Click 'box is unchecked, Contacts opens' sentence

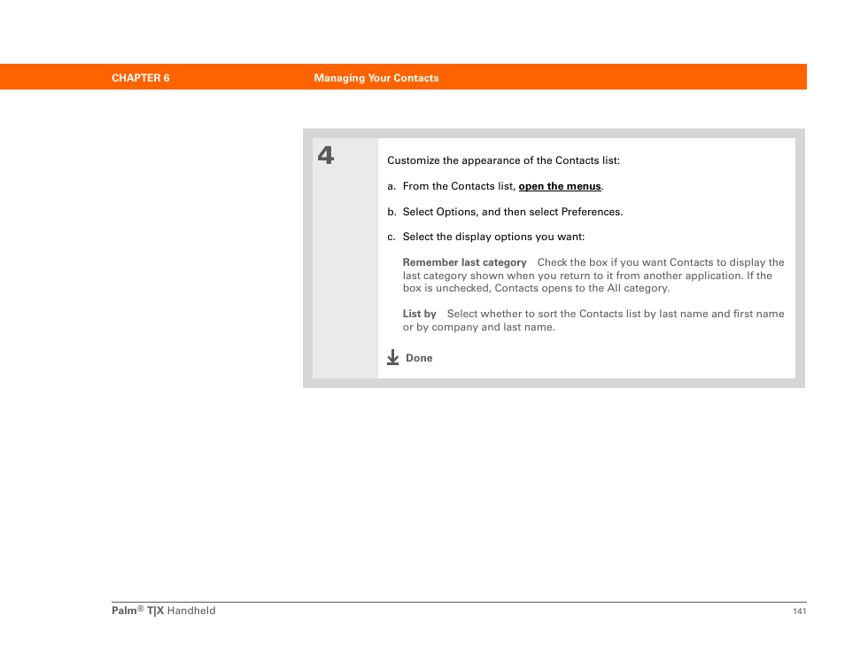[536, 288]
